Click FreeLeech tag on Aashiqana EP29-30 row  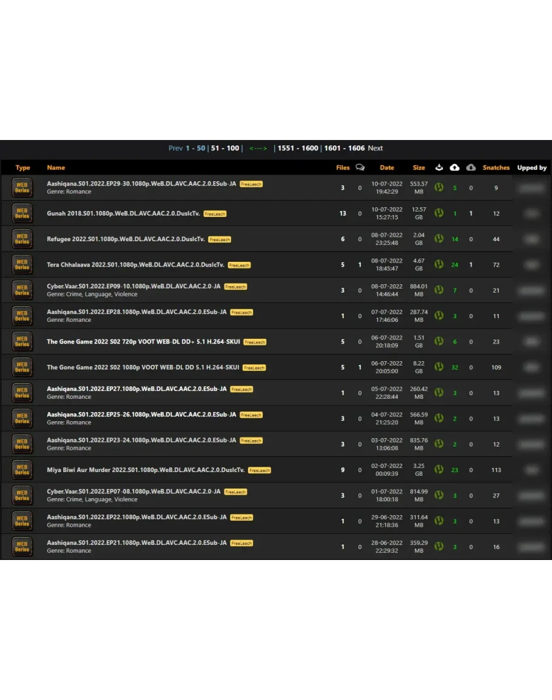(x=251, y=184)
